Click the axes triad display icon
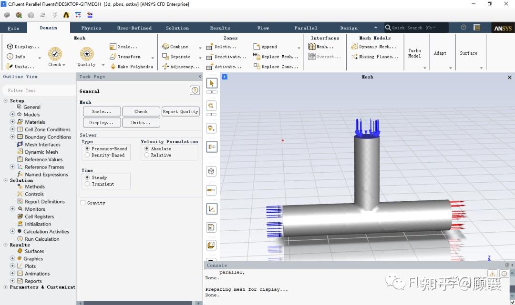Image resolution: width=515 pixels, height=305 pixels. tap(212, 209)
